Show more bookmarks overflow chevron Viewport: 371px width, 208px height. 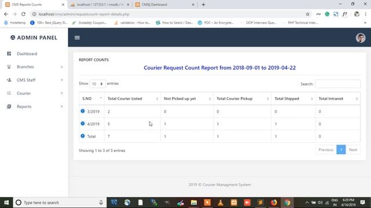(x=365, y=23)
